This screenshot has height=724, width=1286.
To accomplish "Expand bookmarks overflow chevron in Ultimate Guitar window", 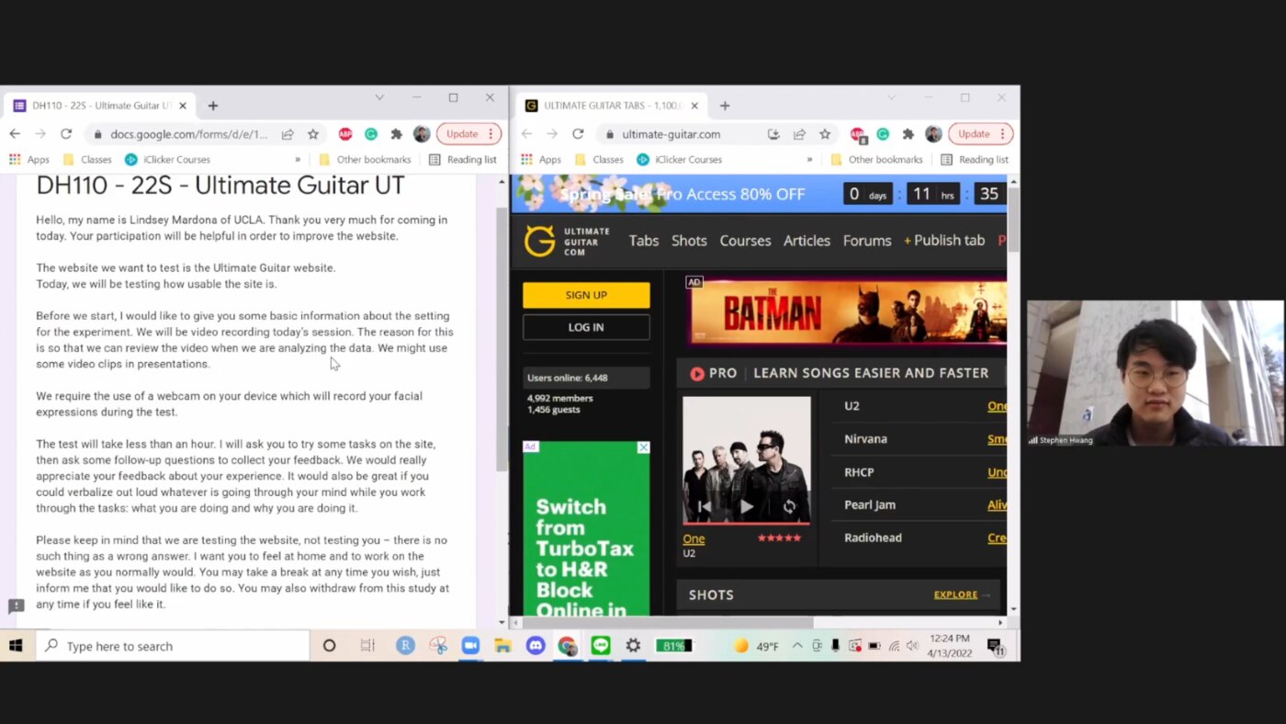I will tap(809, 160).
